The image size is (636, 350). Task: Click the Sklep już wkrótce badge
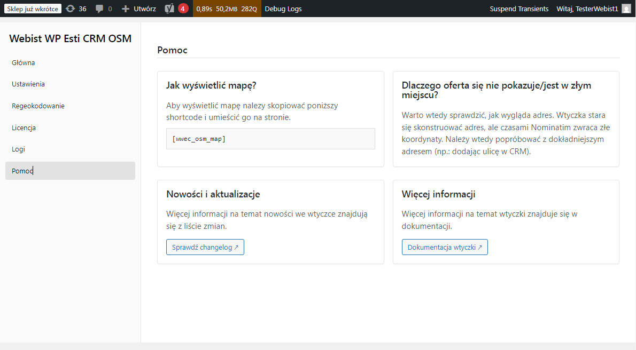click(x=33, y=9)
